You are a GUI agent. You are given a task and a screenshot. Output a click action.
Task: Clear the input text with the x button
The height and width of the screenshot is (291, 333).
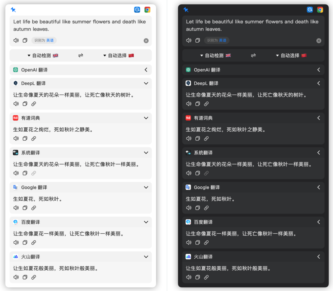(146, 40)
